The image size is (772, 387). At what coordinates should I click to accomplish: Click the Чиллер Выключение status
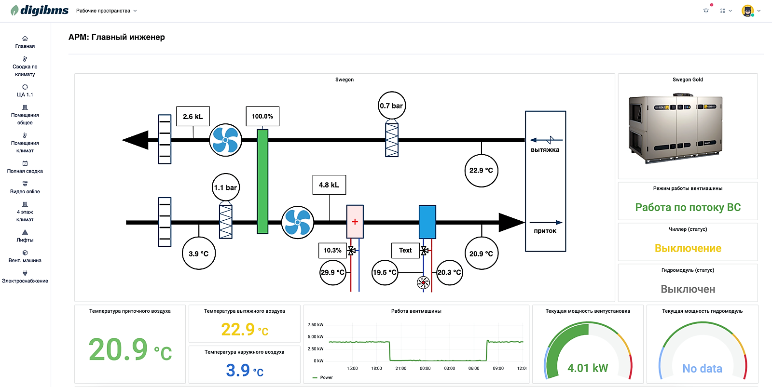pos(688,248)
